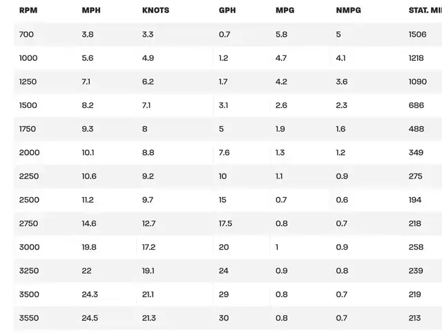Click the NMPG column header
This screenshot has height=332, width=442.
(348, 10)
